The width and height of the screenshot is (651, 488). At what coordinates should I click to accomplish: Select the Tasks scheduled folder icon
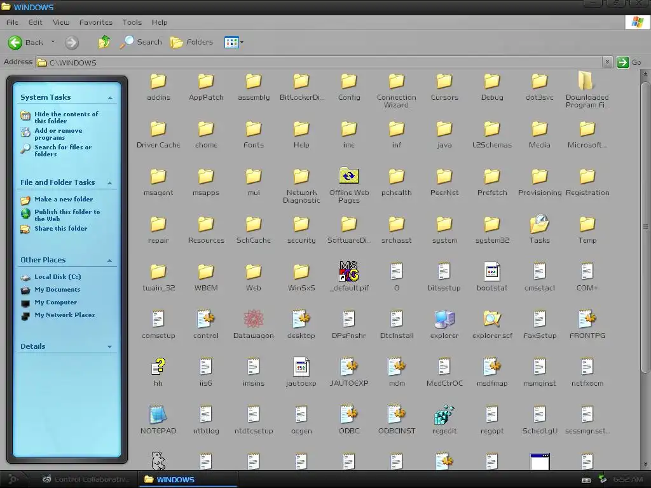pyautogui.click(x=540, y=229)
